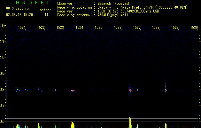Click the 1523 time marker
201x128 pixels.
point(60,28)
